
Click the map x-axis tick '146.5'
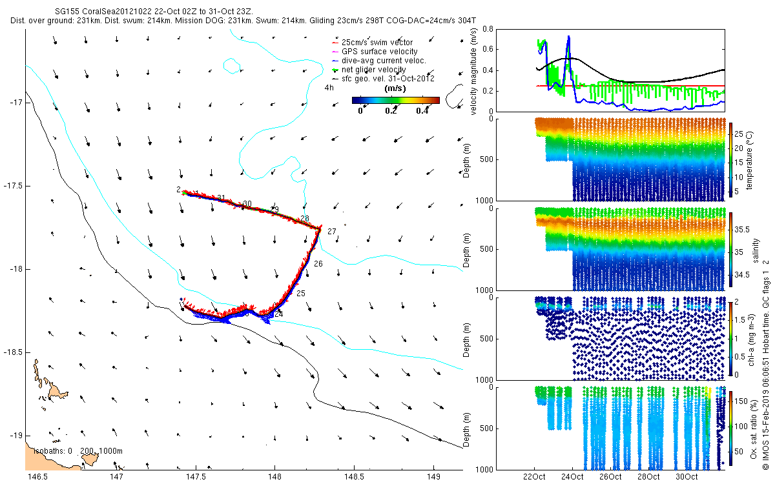(37, 477)
